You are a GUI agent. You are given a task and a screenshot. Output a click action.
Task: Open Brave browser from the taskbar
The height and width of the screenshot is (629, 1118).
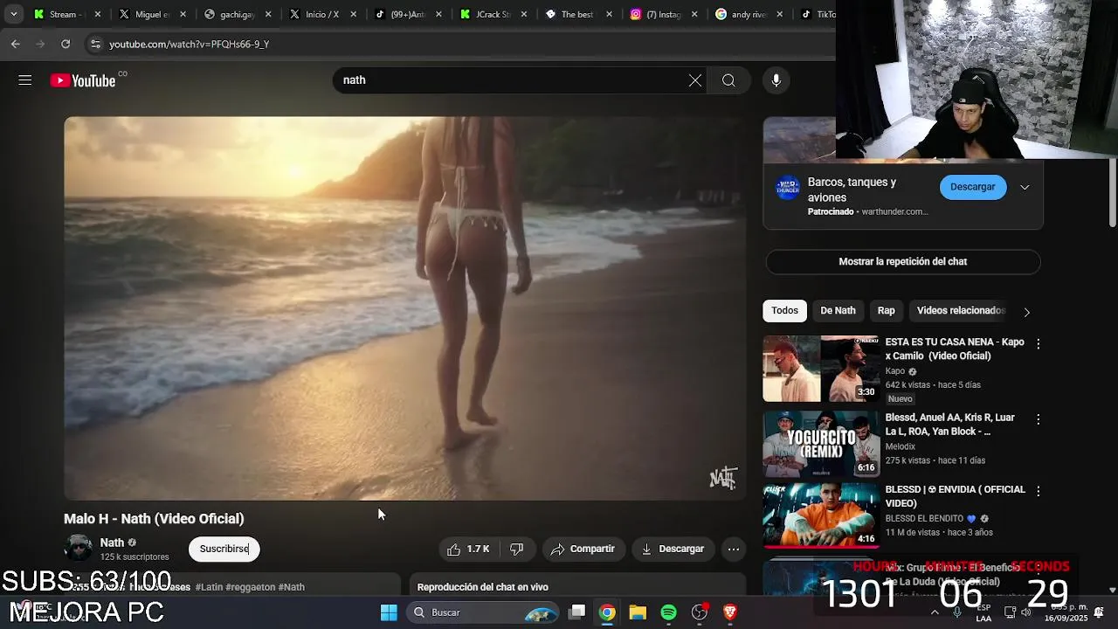coord(730,612)
